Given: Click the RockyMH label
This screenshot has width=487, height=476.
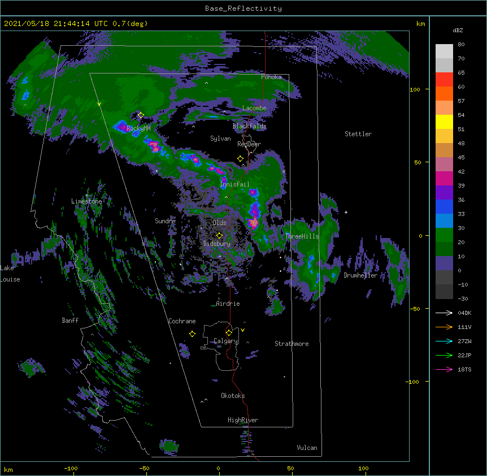Looking at the screenshot, I should (x=138, y=128).
